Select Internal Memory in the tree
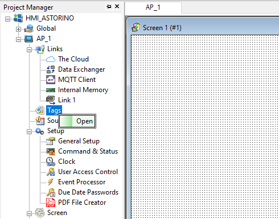 (x=83, y=90)
